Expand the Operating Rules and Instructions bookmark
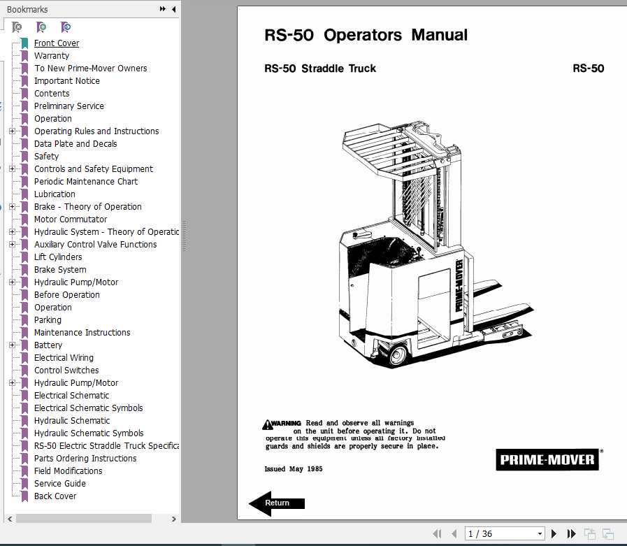This screenshot has height=546, width=627. pos(13,131)
